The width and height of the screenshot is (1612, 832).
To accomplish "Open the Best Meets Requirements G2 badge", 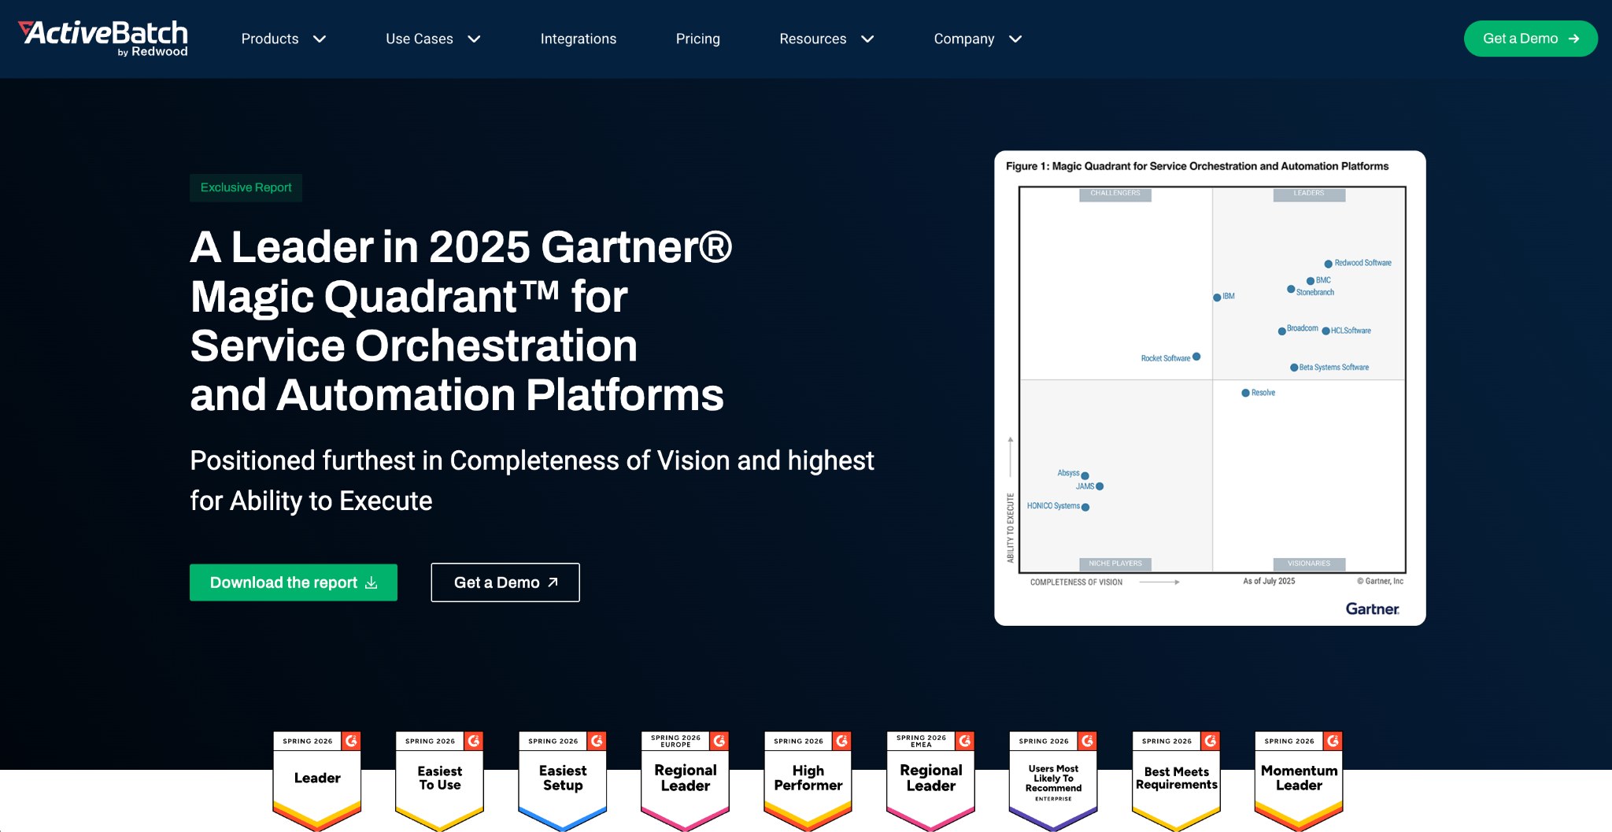I will coord(1177,781).
